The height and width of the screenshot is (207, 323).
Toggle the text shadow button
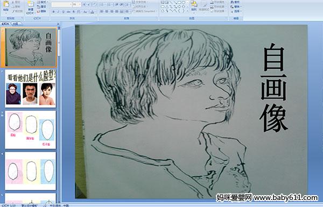(74, 12)
